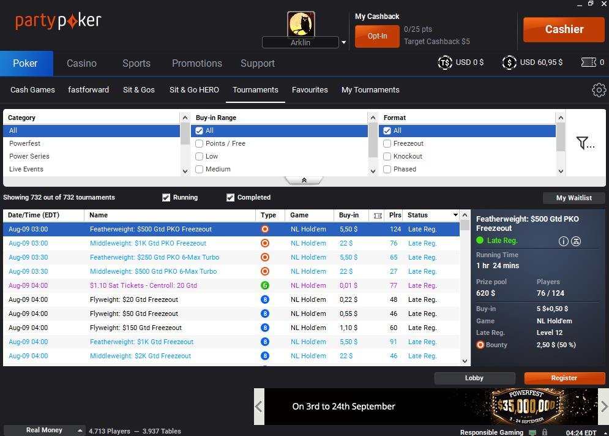609x436 pixels.
Task: Click the tournament info icon
Action: 564,241
